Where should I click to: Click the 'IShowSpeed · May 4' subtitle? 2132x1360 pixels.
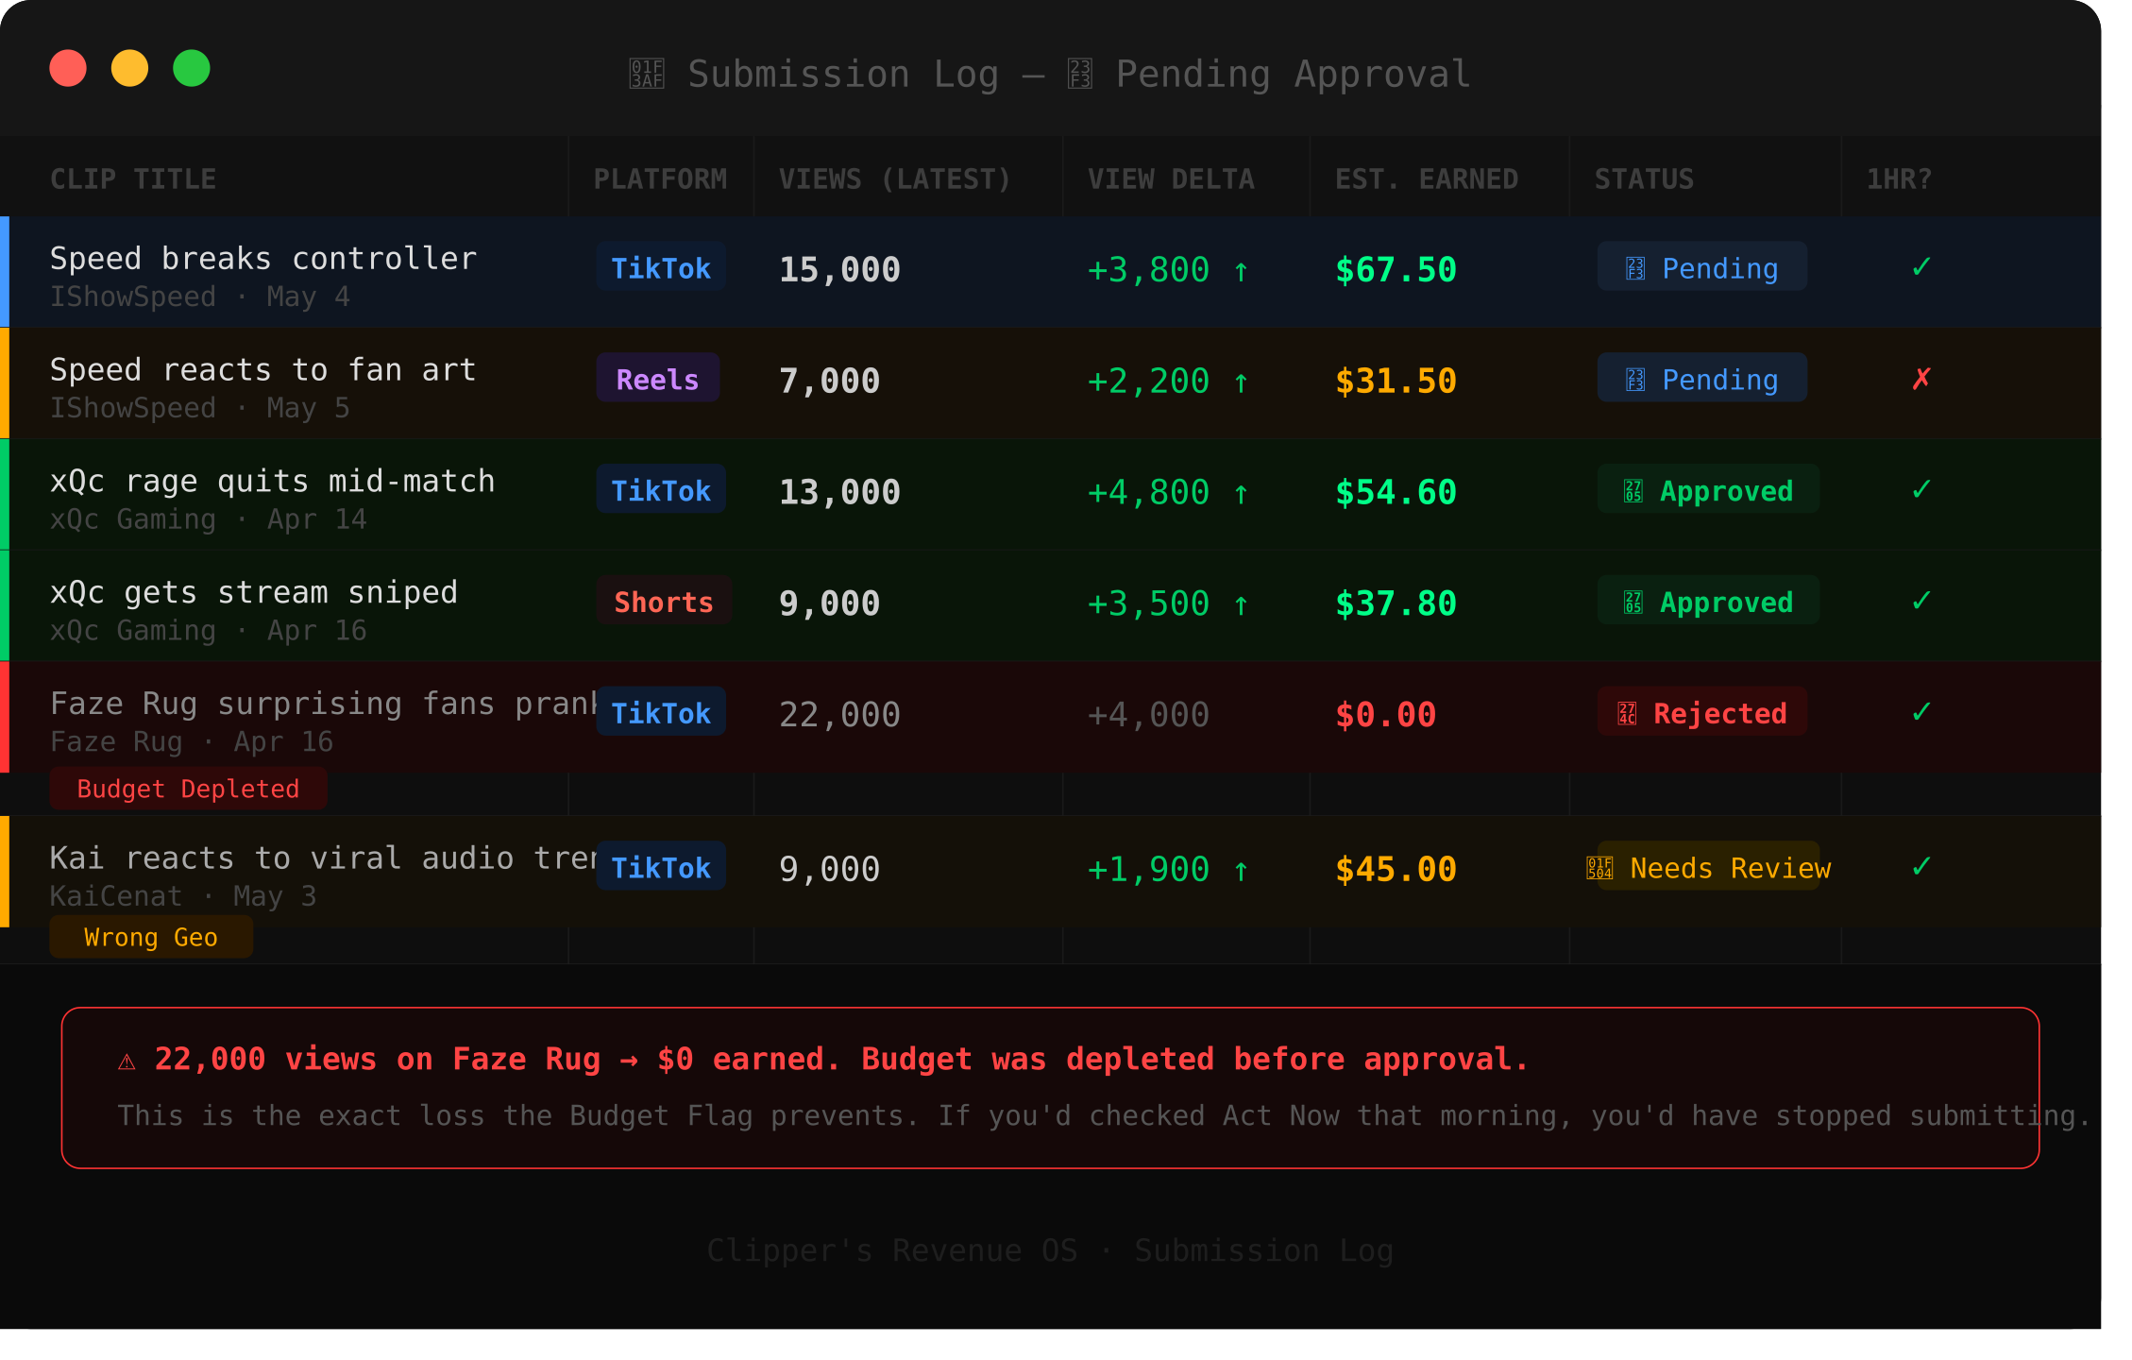[x=200, y=297]
